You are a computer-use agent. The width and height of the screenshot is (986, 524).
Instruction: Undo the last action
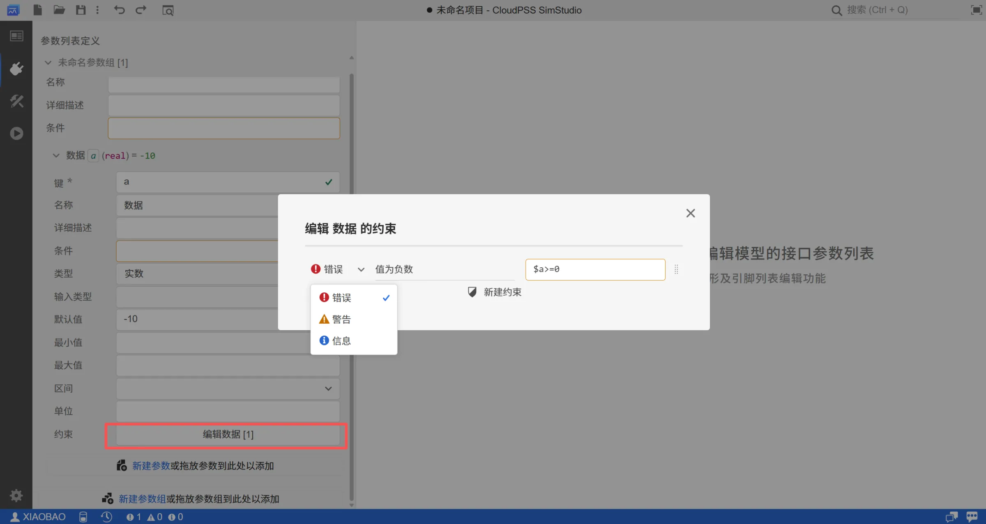[119, 10]
